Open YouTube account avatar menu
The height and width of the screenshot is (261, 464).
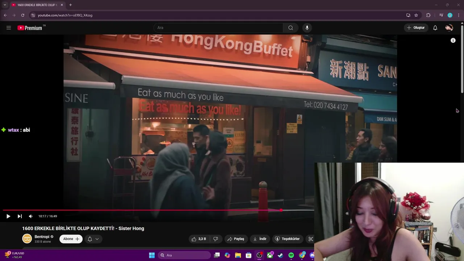point(449,28)
